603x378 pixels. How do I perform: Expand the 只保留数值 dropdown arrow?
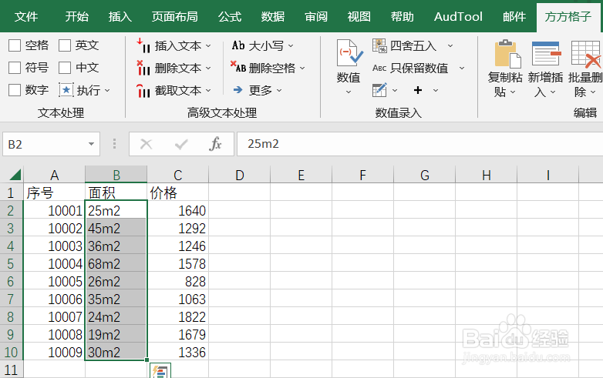[x=462, y=68]
